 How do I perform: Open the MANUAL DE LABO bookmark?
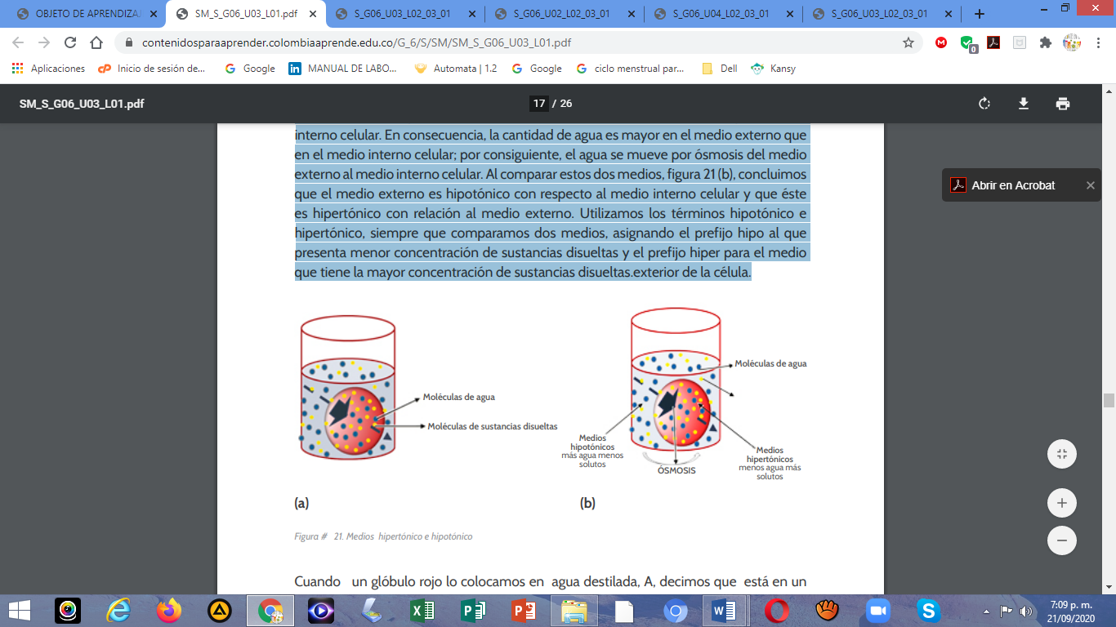point(343,69)
